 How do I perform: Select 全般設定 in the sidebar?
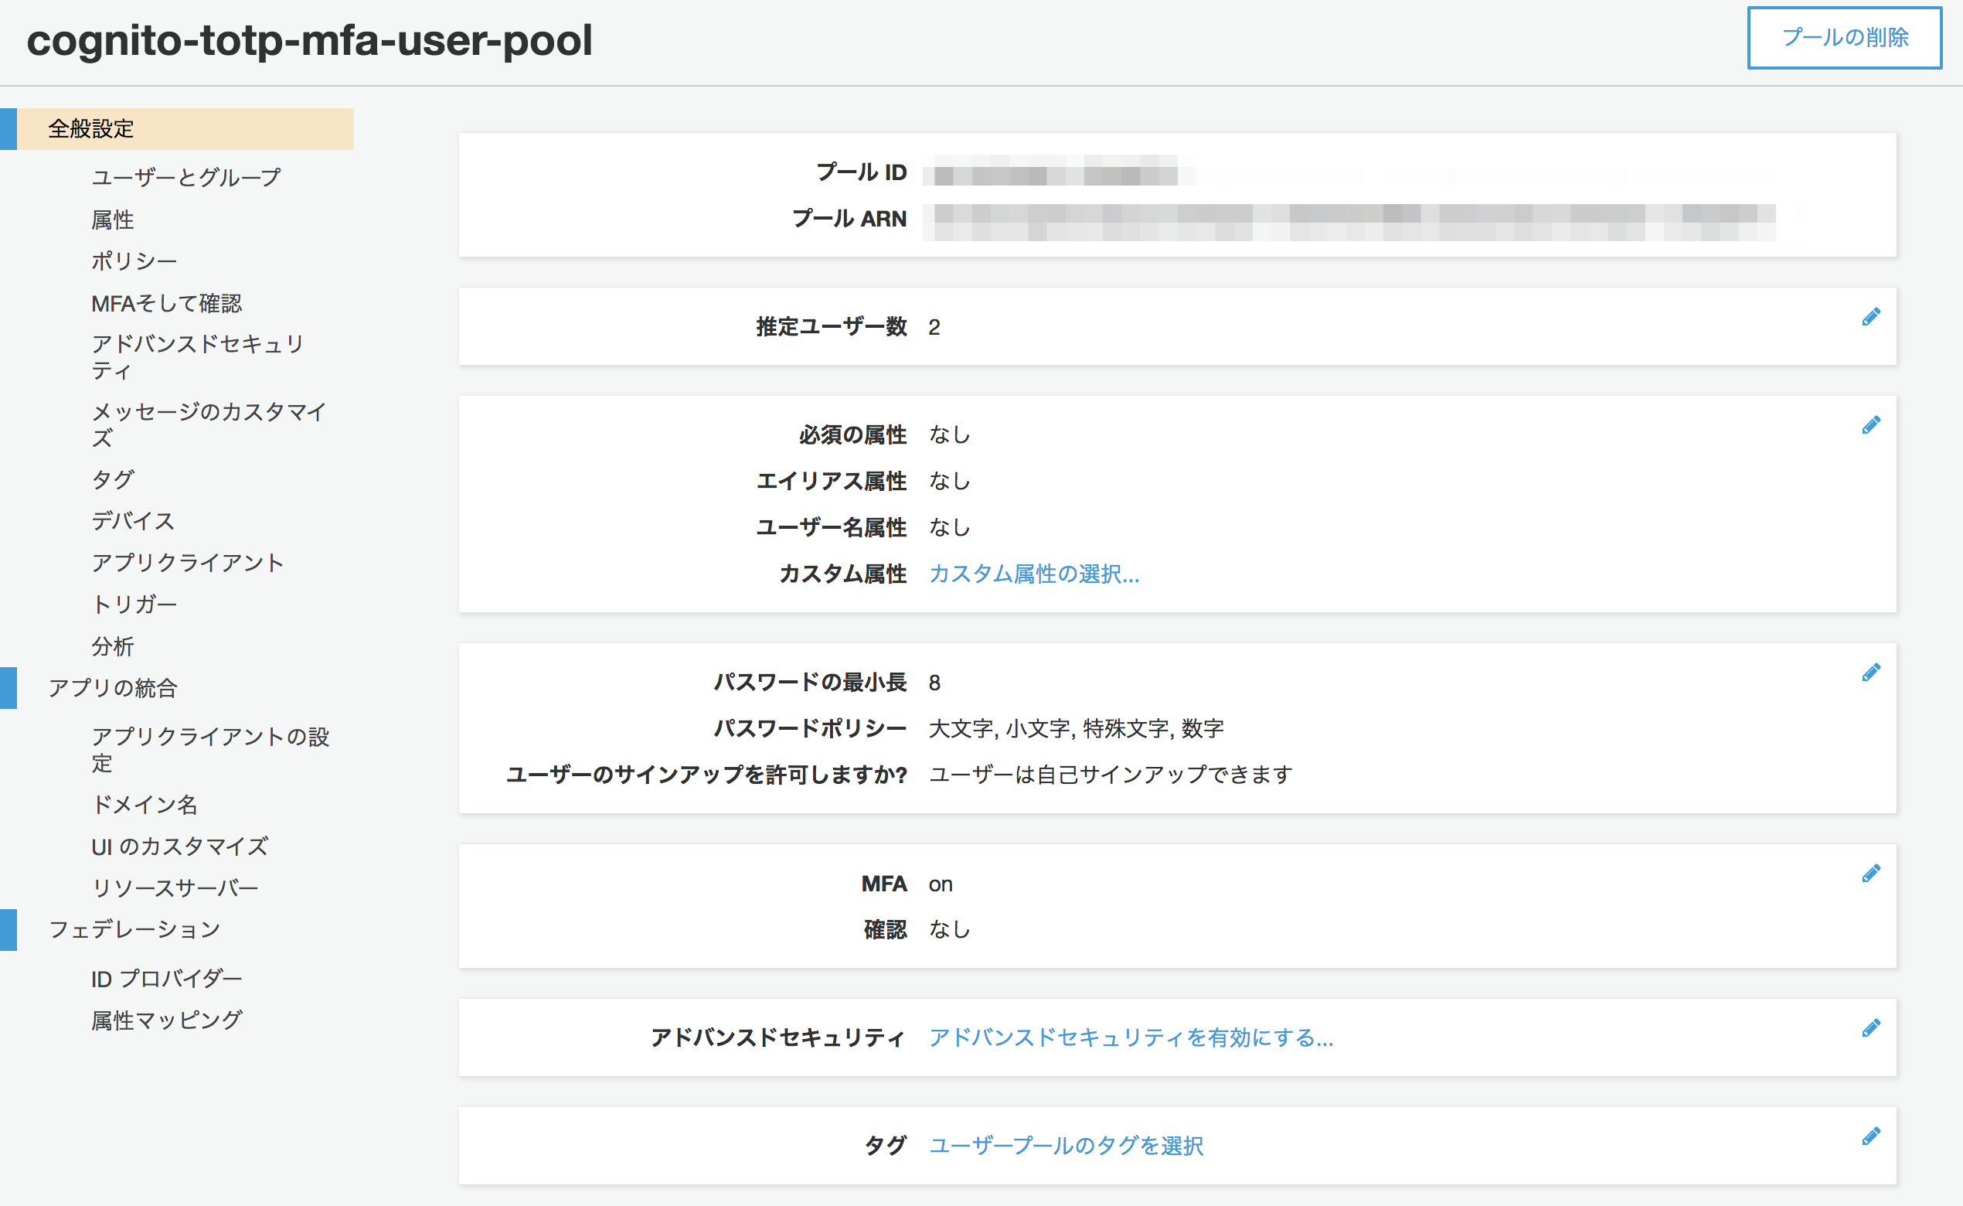(x=92, y=128)
